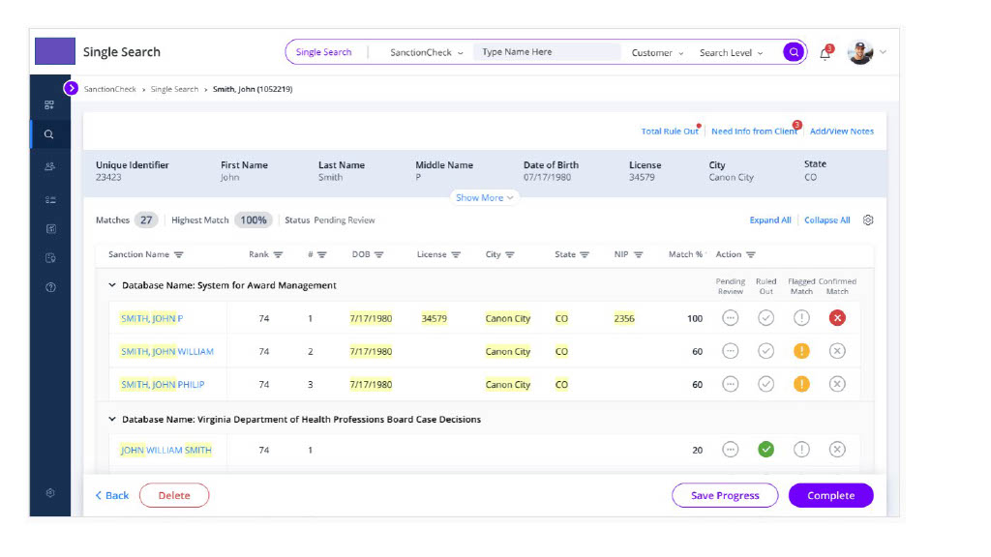Image resolution: width=991 pixels, height=557 pixels.
Task: Go to SanctionCheck breadcrumb
Action: (x=110, y=89)
